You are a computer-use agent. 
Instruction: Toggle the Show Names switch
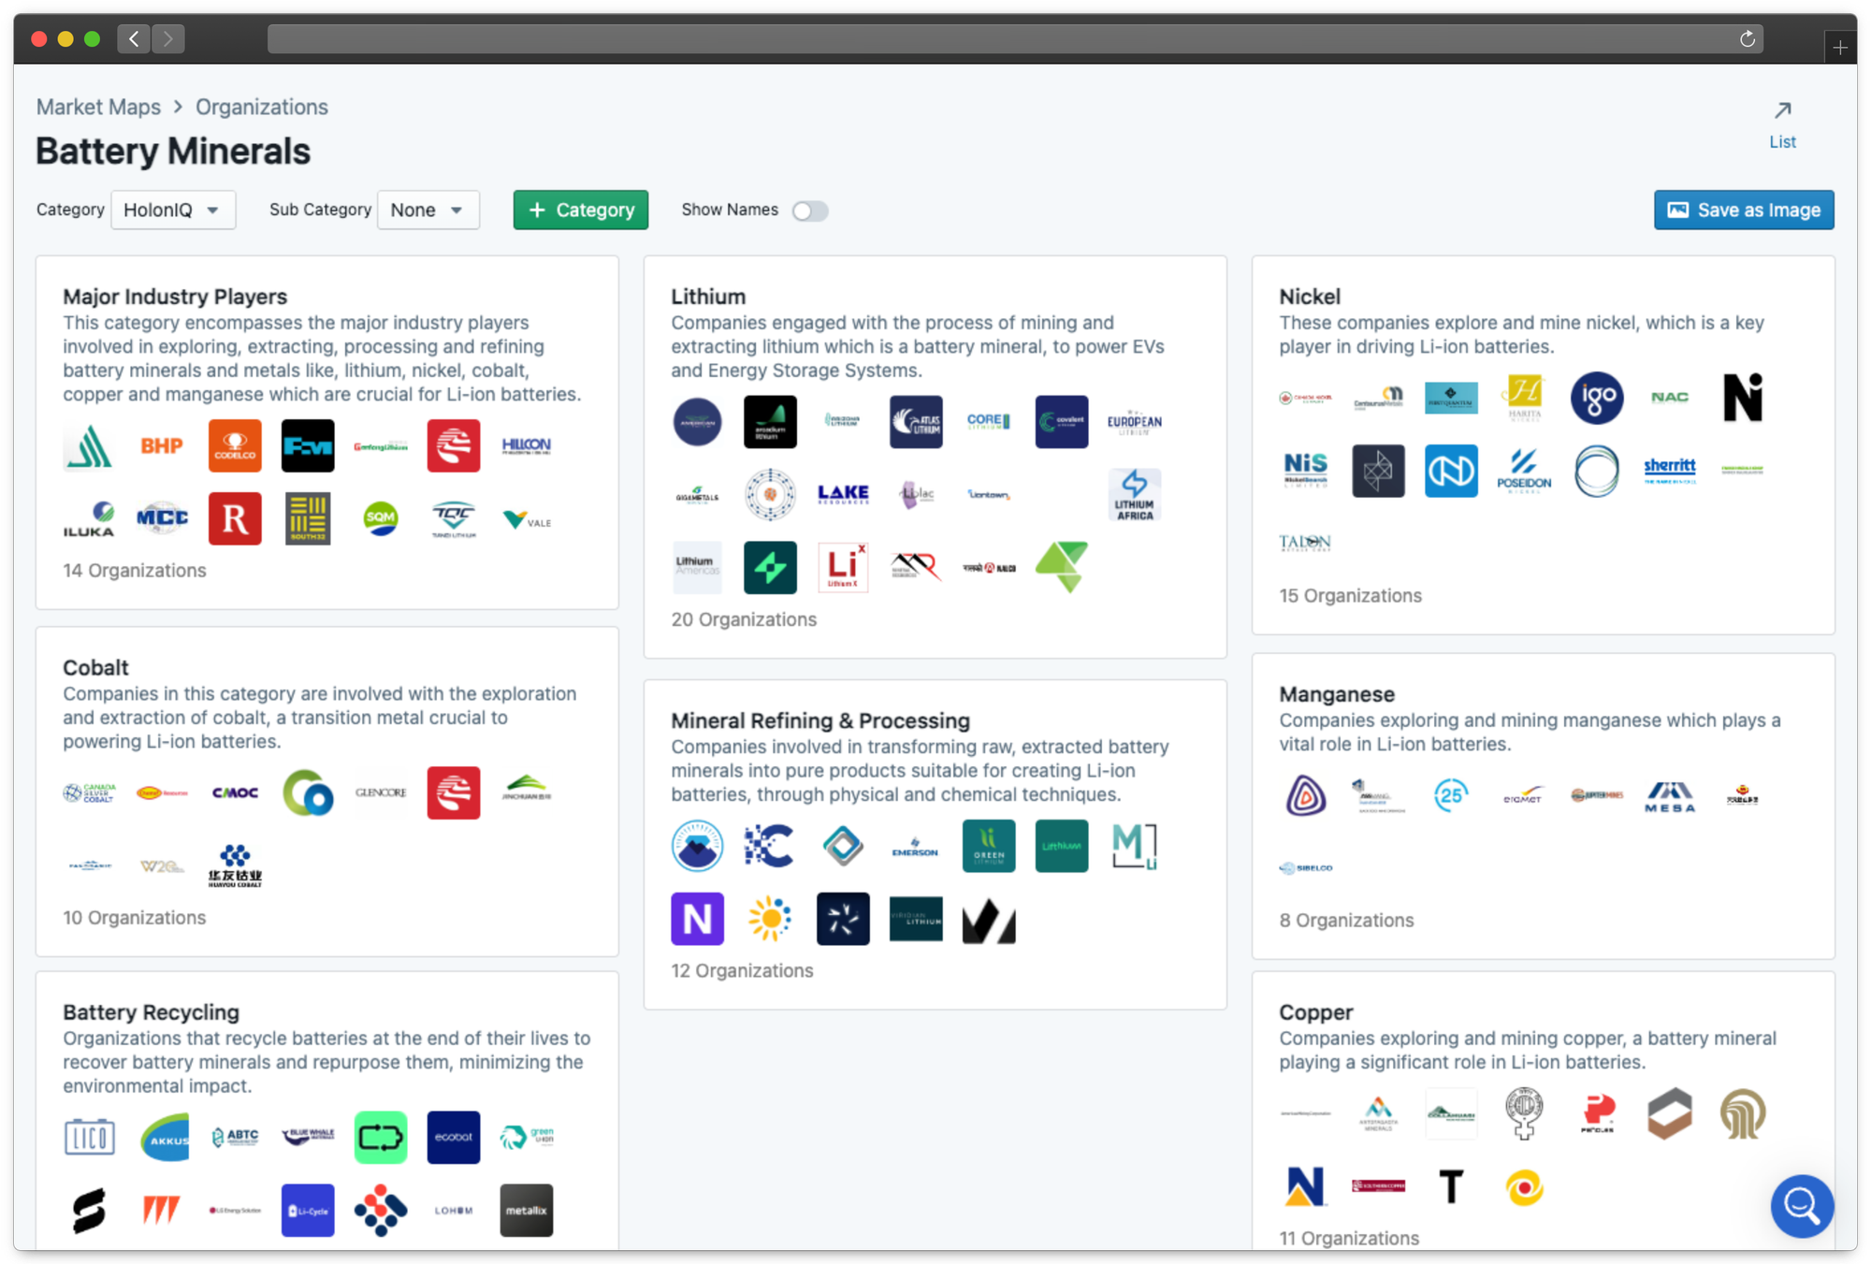pos(810,211)
